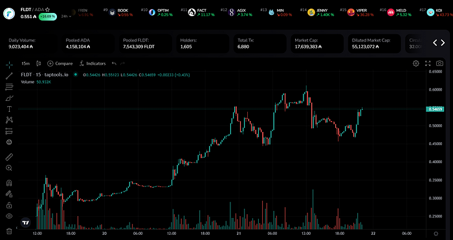Screen dimensions: 453x240
Task: Change candlestick chart style
Action: (x=38, y=63)
